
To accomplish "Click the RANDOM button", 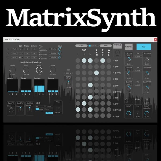I will click(129, 47).
